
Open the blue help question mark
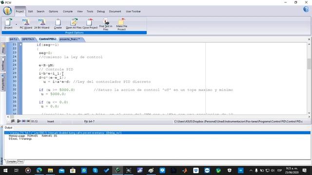[x=306, y=9]
